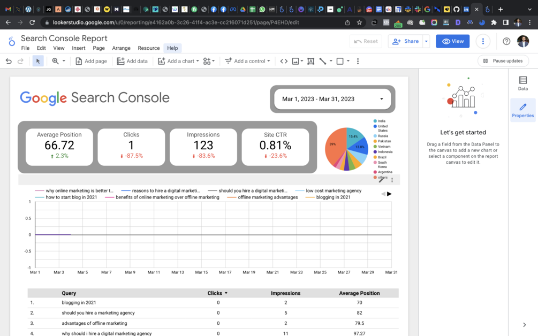The width and height of the screenshot is (538, 336).
Task: Open the View menu in menu bar
Action: coord(59,48)
